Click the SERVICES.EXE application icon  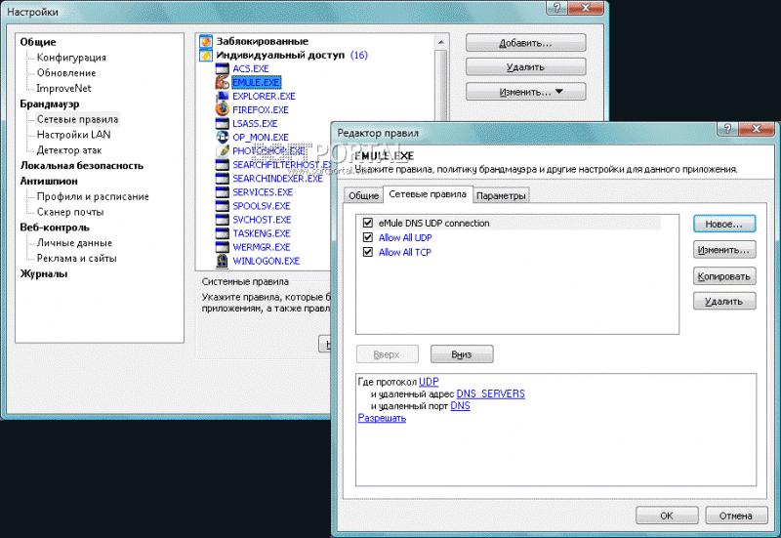coord(223,191)
